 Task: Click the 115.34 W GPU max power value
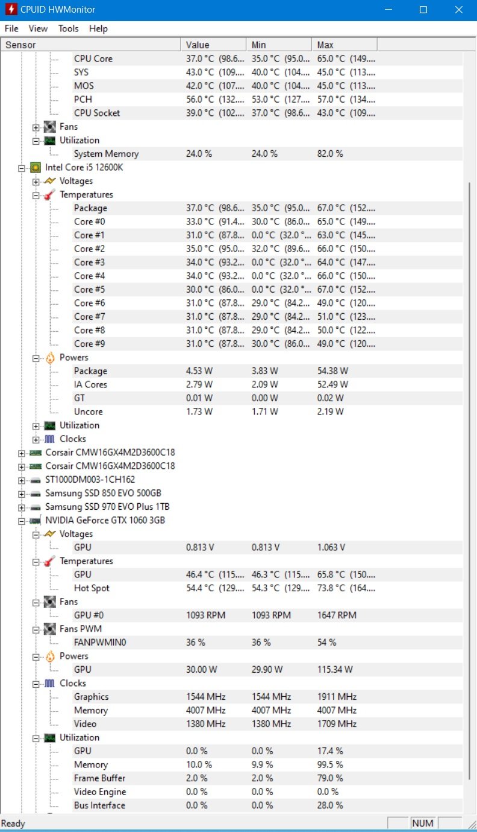coord(335,670)
